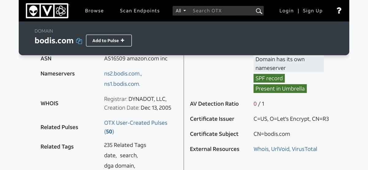Click the Sign Up link
The height and width of the screenshot is (170, 368).
tap(312, 11)
